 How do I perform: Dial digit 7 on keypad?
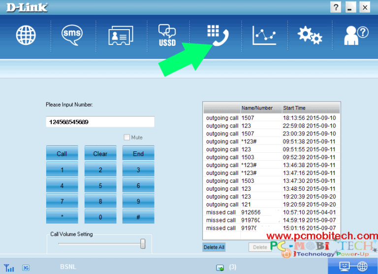click(62, 201)
